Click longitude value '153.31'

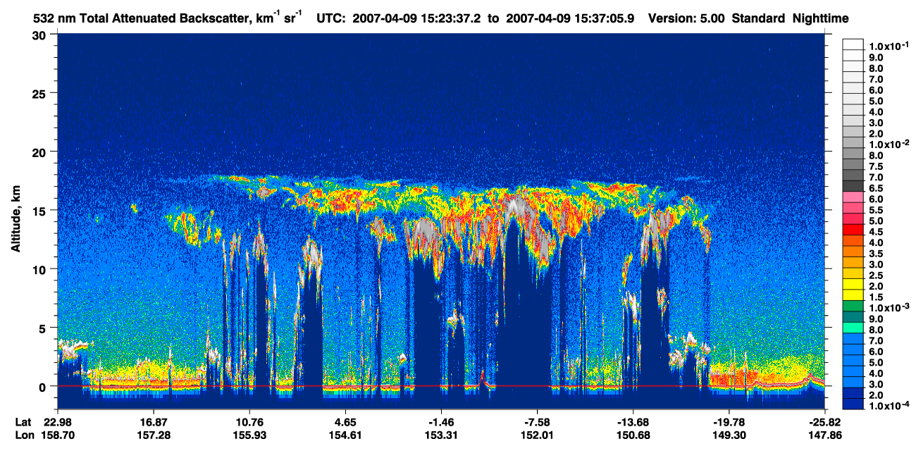[x=441, y=435]
